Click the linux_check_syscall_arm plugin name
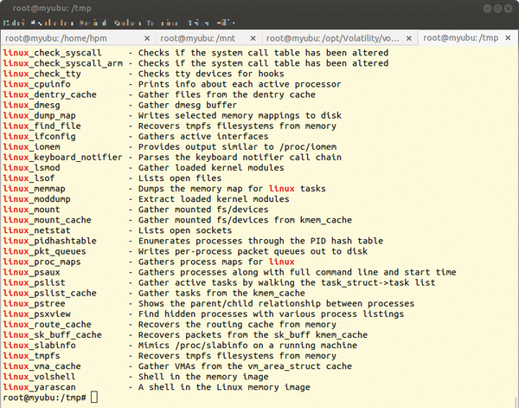The image size is (519, 408). pyautogui.click(x=63, y=63)
